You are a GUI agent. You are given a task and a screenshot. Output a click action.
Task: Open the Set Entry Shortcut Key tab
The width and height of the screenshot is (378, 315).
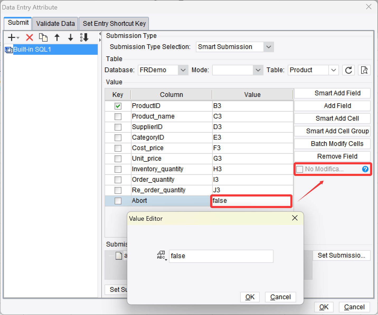click(x=114, y=23)
